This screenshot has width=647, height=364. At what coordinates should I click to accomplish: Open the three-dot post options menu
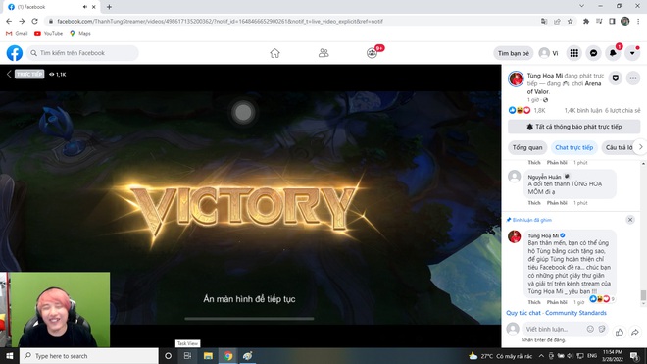(x=633, y=78)
